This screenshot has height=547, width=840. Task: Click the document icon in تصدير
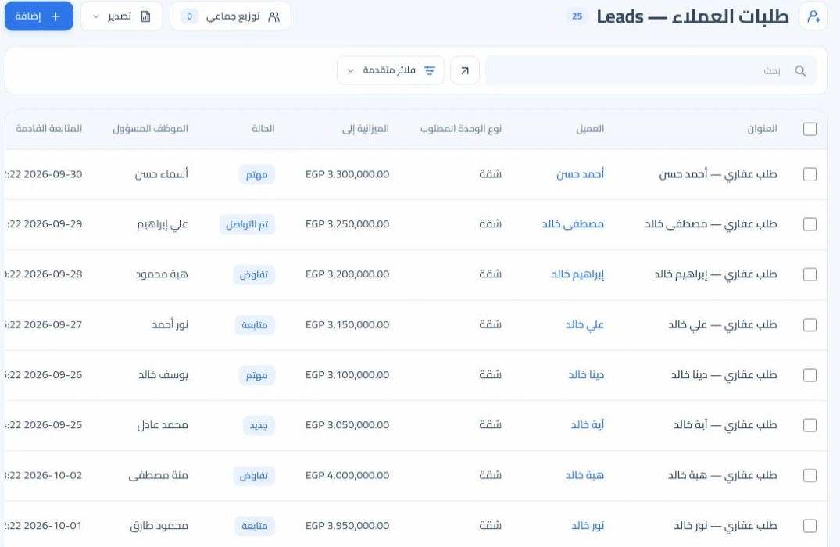(x=145, y=16)
